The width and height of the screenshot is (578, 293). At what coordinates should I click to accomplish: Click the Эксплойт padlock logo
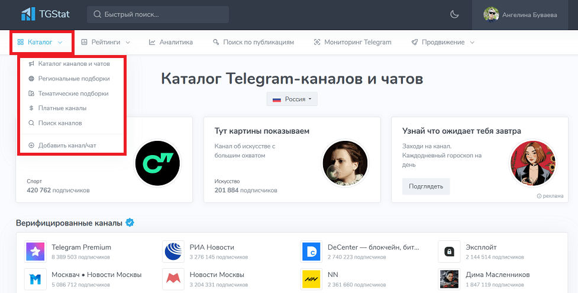pos(450,252)
